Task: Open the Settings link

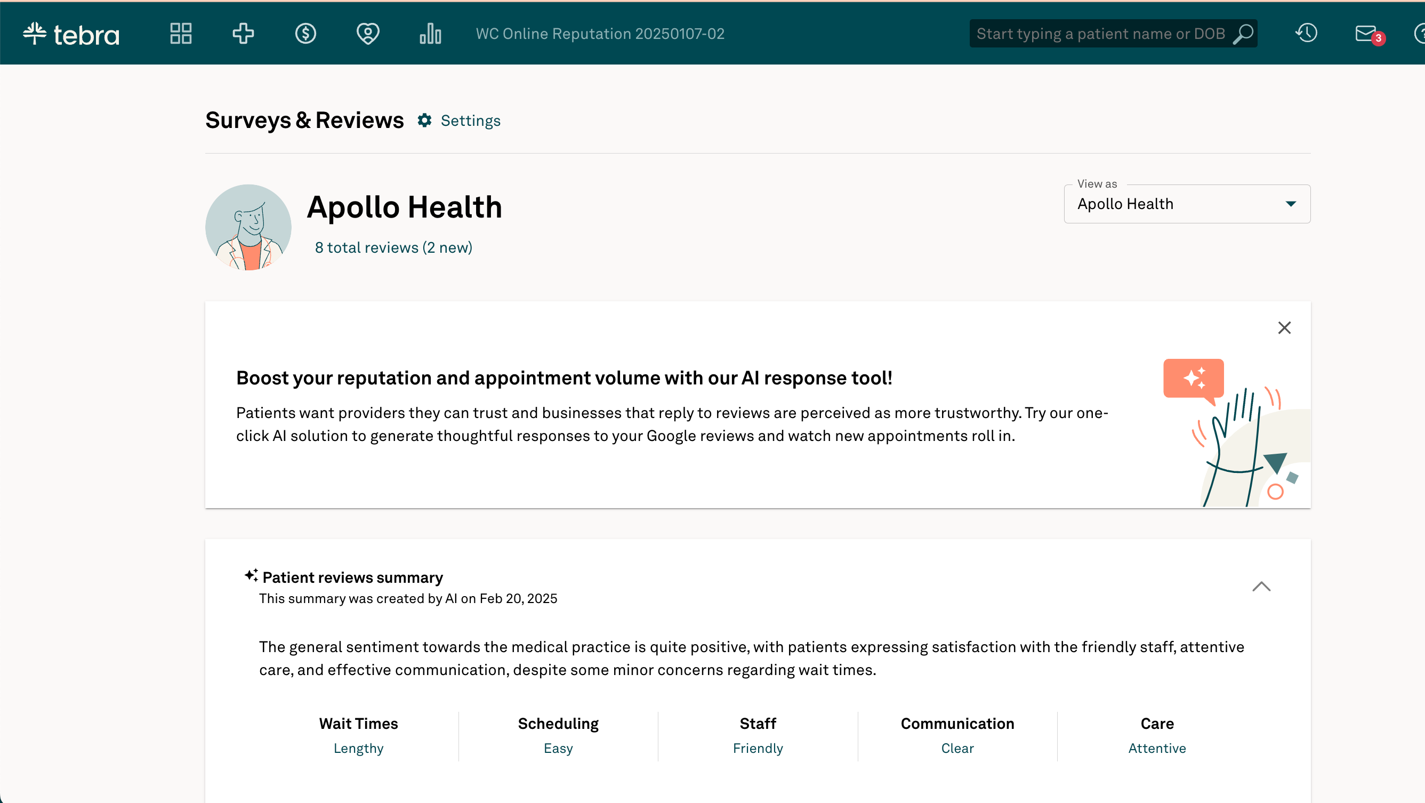Action: tap(470, 121)
